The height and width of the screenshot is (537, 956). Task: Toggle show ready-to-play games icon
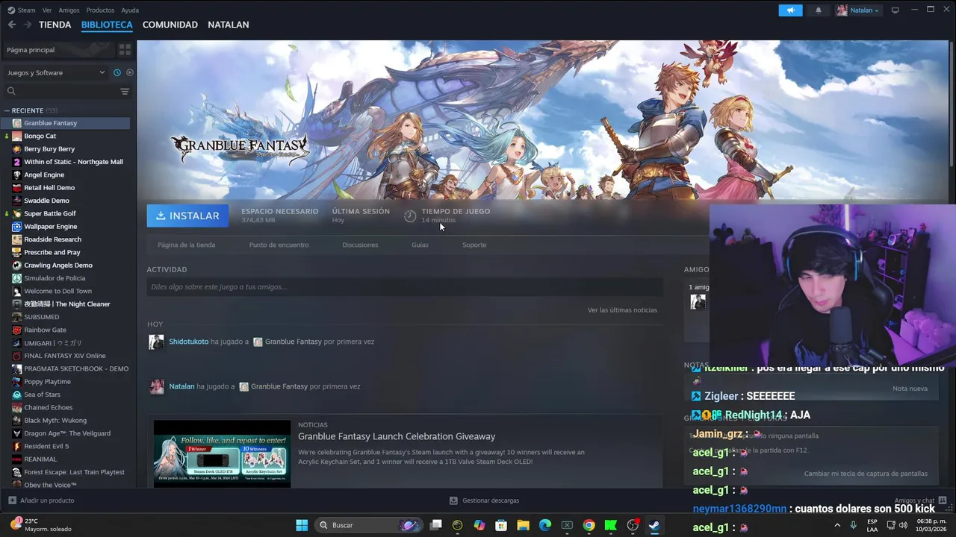(129, 72)
